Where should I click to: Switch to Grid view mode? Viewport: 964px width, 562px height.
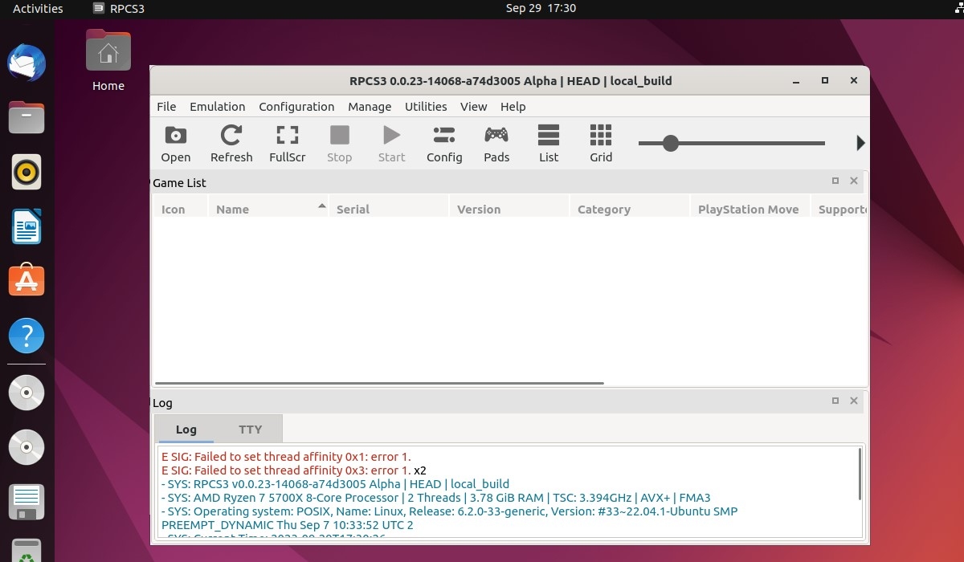click(x=601, y=144)
